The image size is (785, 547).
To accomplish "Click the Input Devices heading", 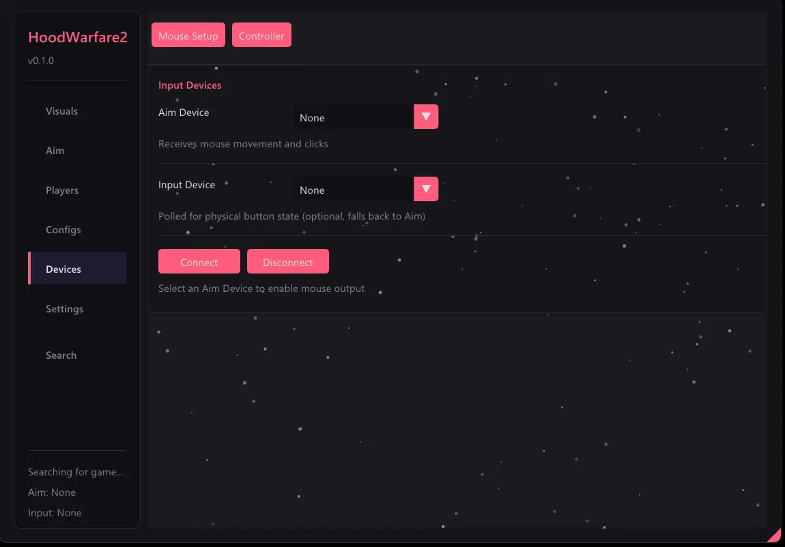I will (190, 85).
